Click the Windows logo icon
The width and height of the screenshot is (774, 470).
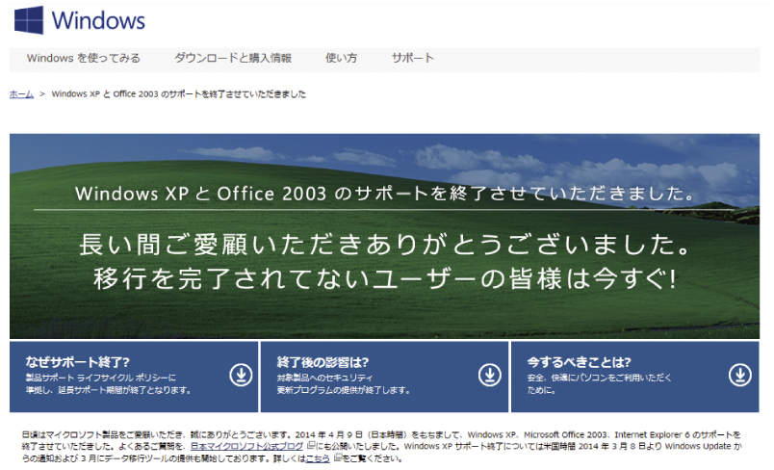pos(29,20)
